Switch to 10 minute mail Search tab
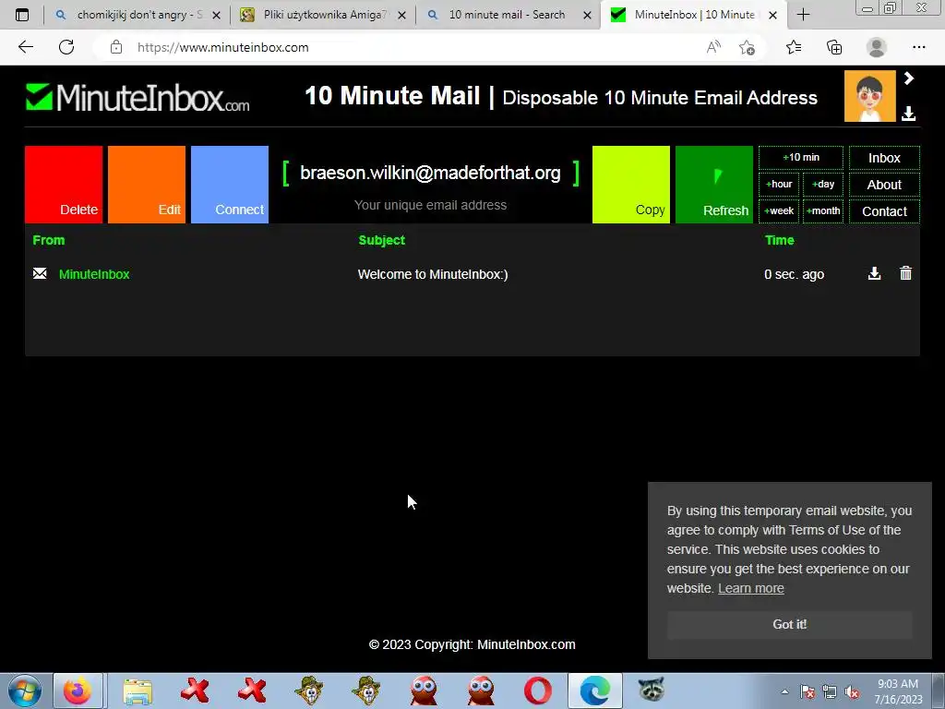This screenshot has width=945, height=709. 507,15
